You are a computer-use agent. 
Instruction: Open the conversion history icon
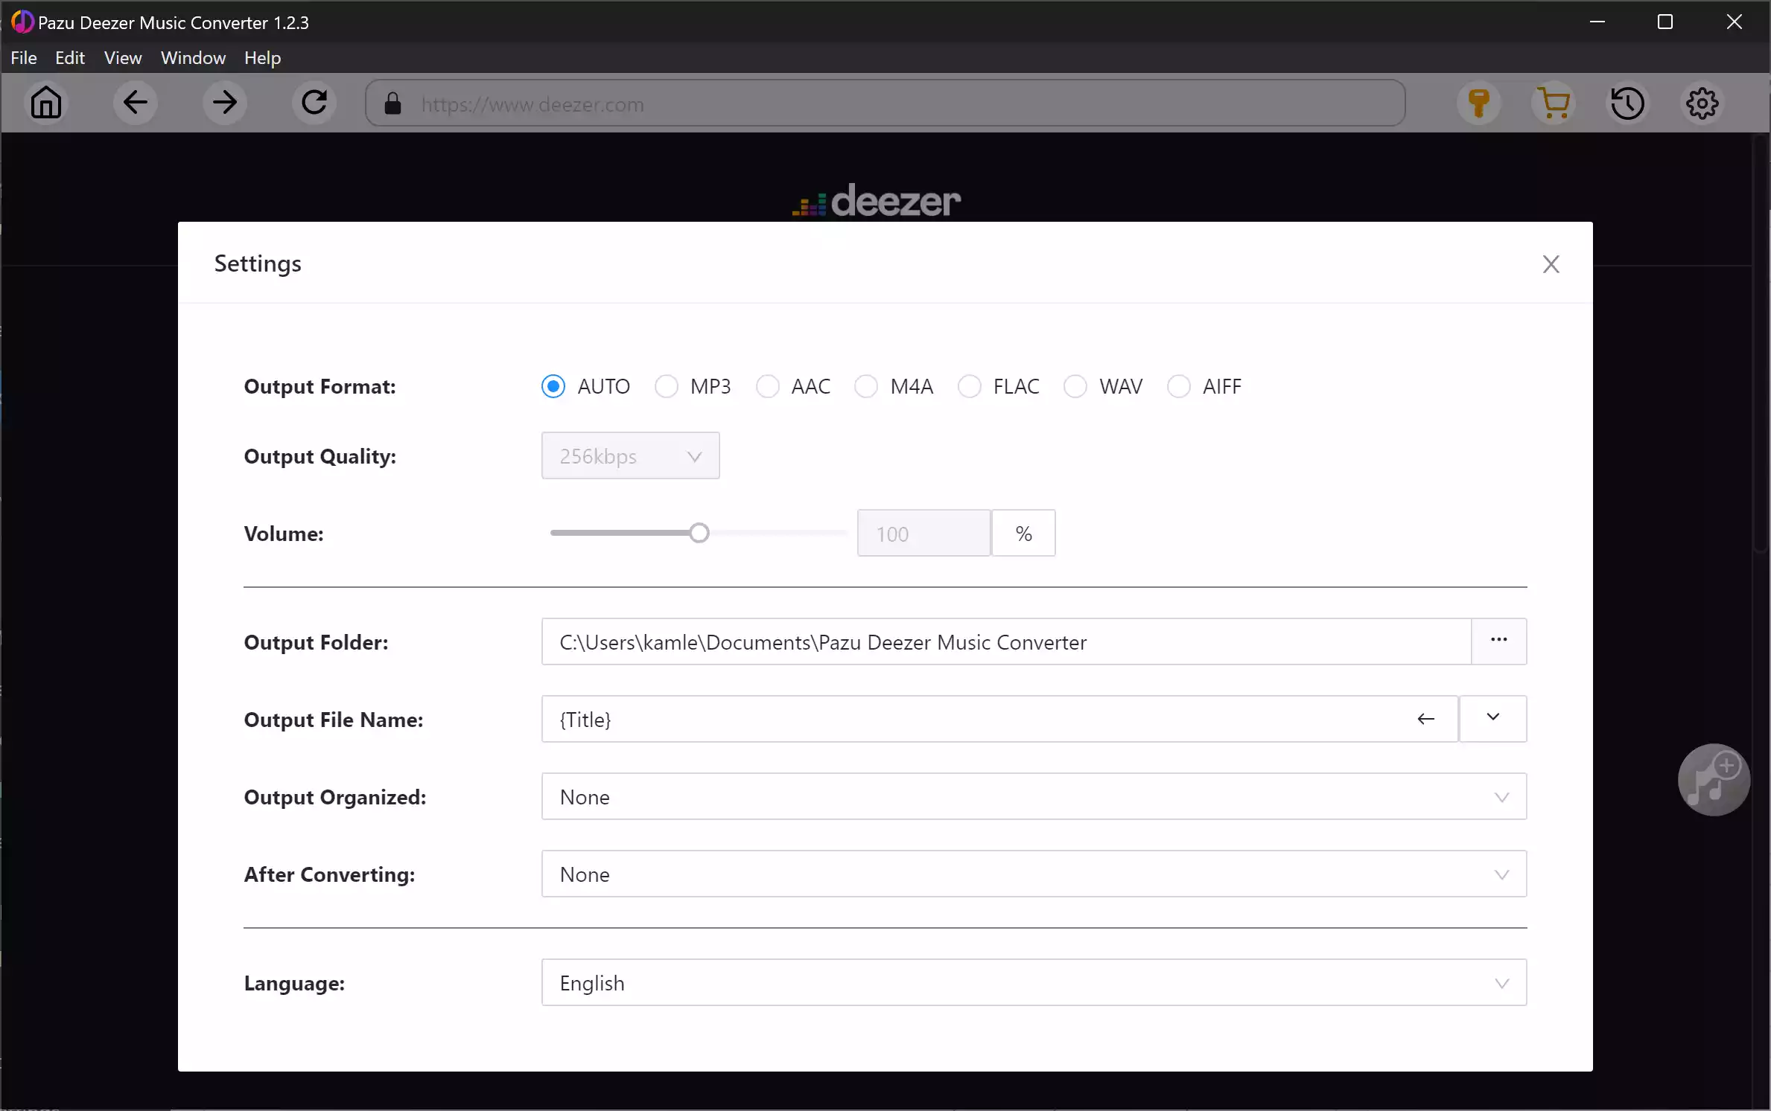tap(1628, 103)
